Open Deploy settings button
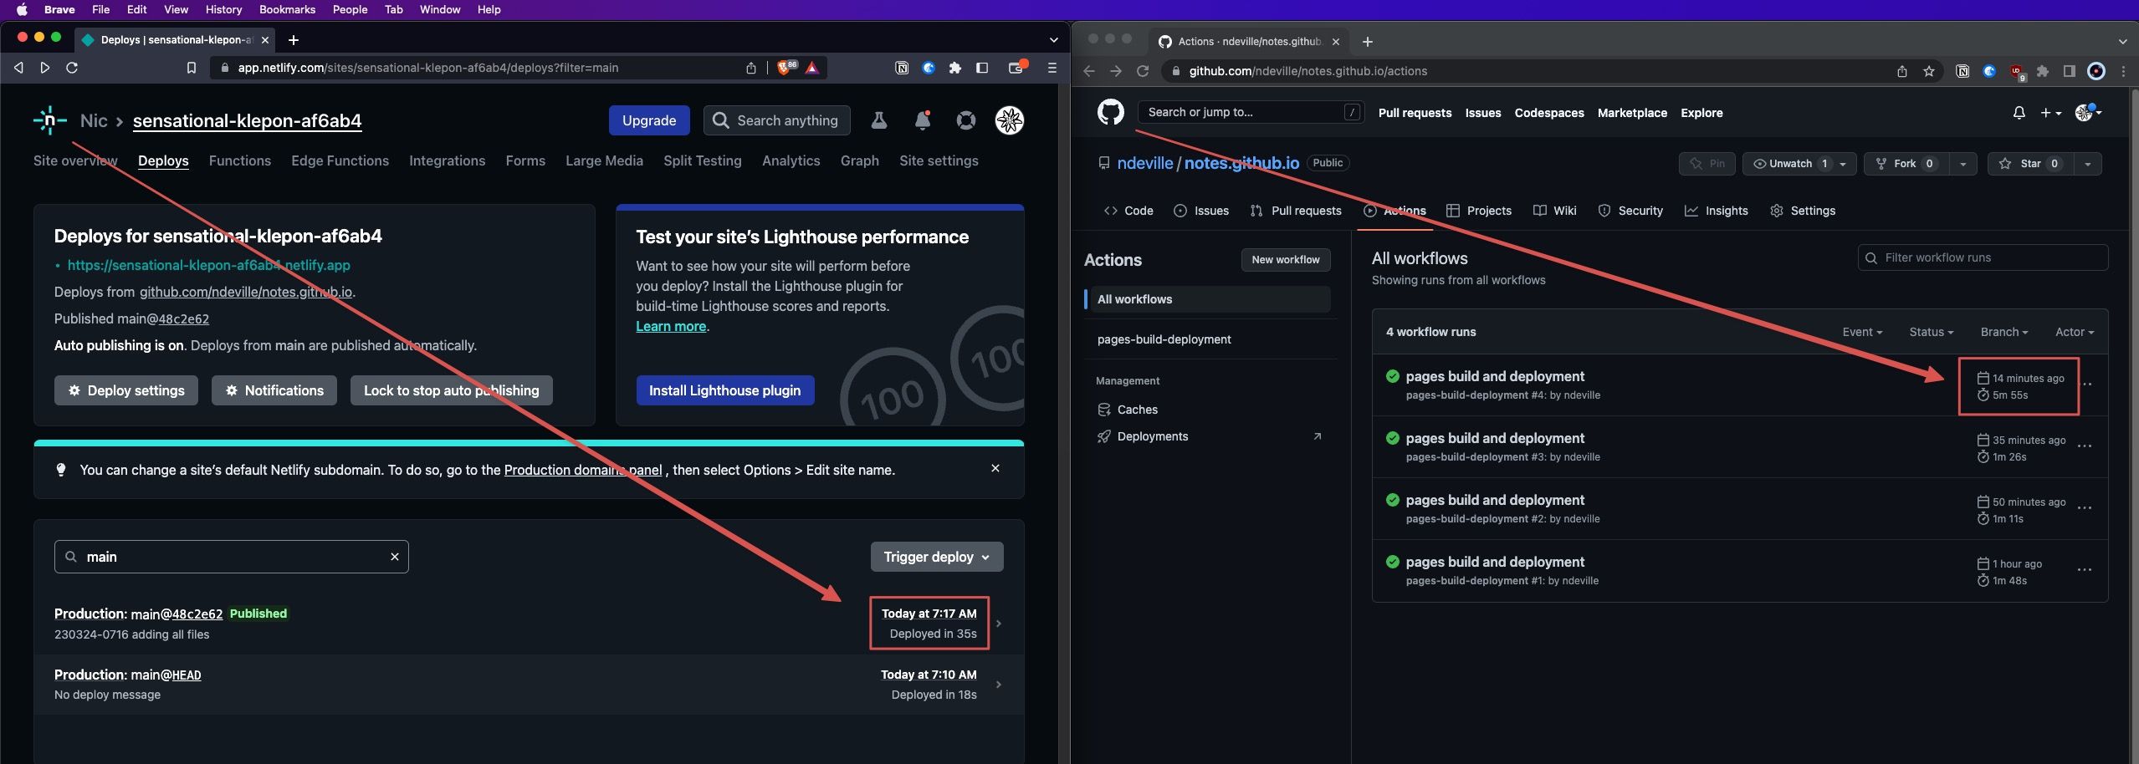This screenshot has width=2139, height=764. 126,390
